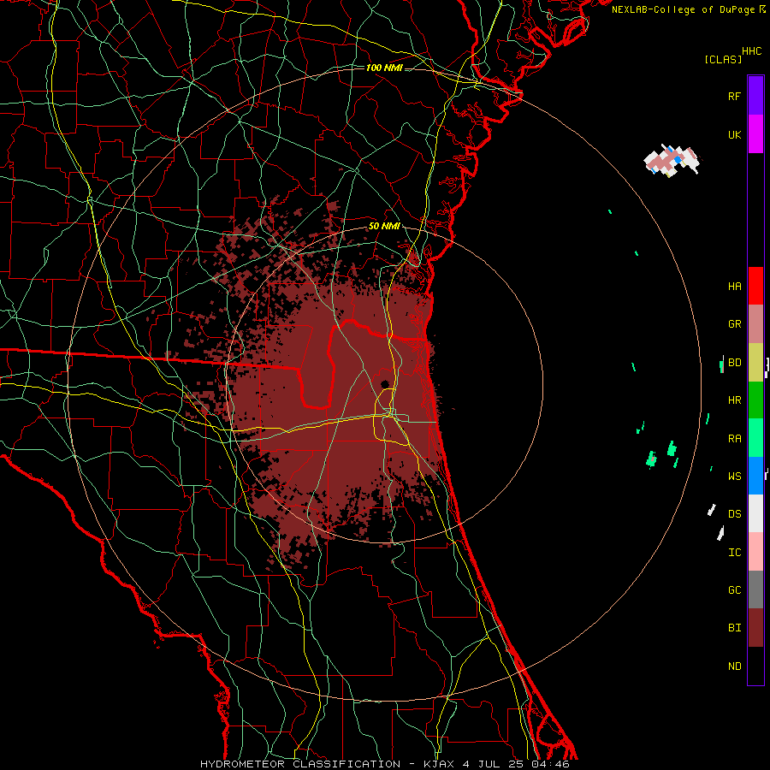Click the RA light green legend swatch
Viewport: 770px width, 770px height.
[x=755, y=438]
